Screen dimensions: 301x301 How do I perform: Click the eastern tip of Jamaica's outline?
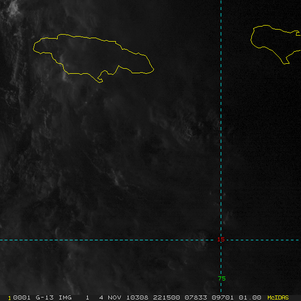(x=153, y=70)
